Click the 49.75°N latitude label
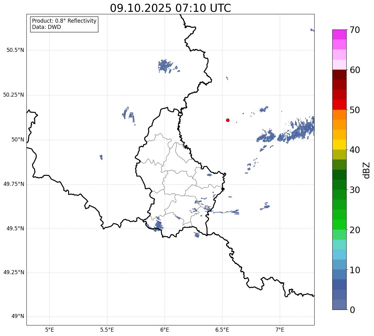Image resolution: width=374 pixels, height=336 pixels. [14, 184]
